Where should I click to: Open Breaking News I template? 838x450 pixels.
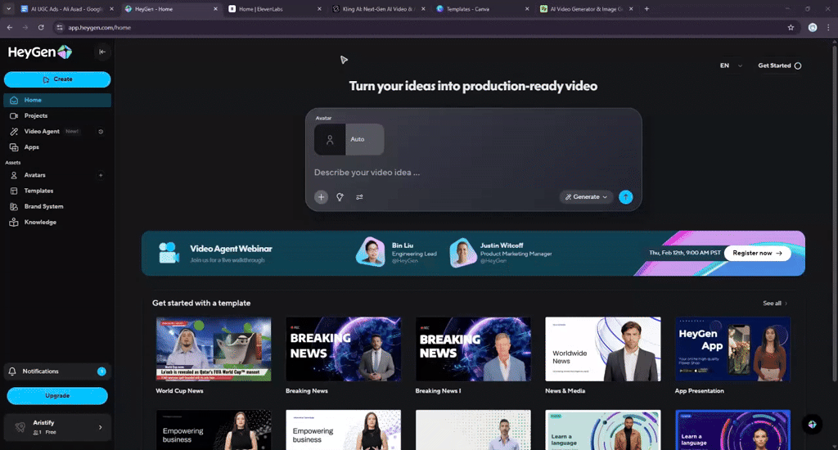[x=473, y=349]
